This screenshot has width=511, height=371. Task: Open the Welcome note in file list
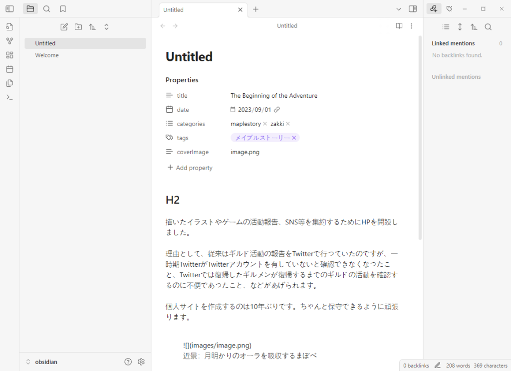tap(47, 55)
